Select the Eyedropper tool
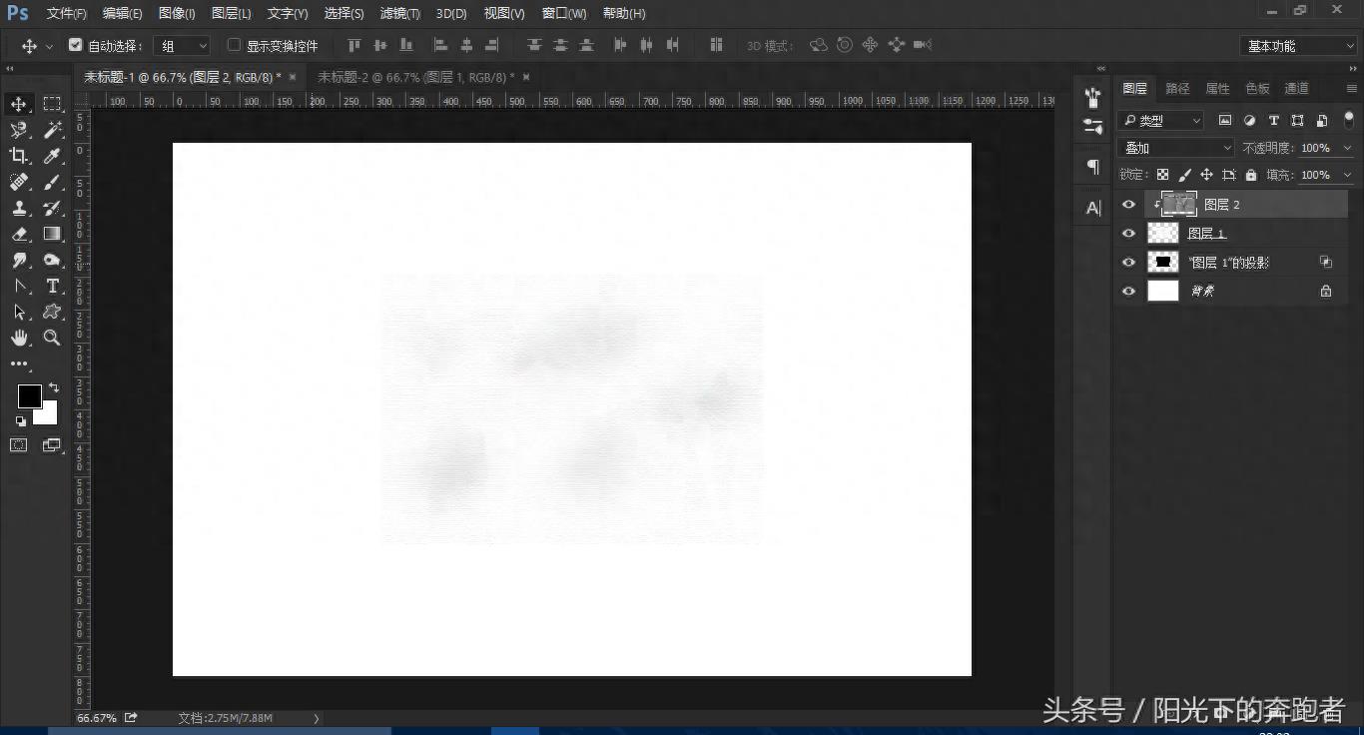This screenshot has width=1364, height=735. pyautogui.click(x=52, y=156)
